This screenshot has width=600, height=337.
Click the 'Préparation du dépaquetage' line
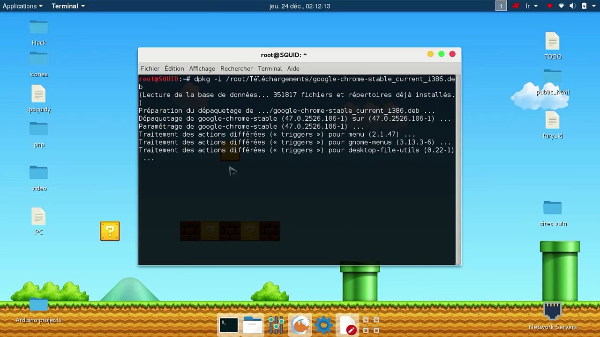pyautogui.click(x=286, y=110)
